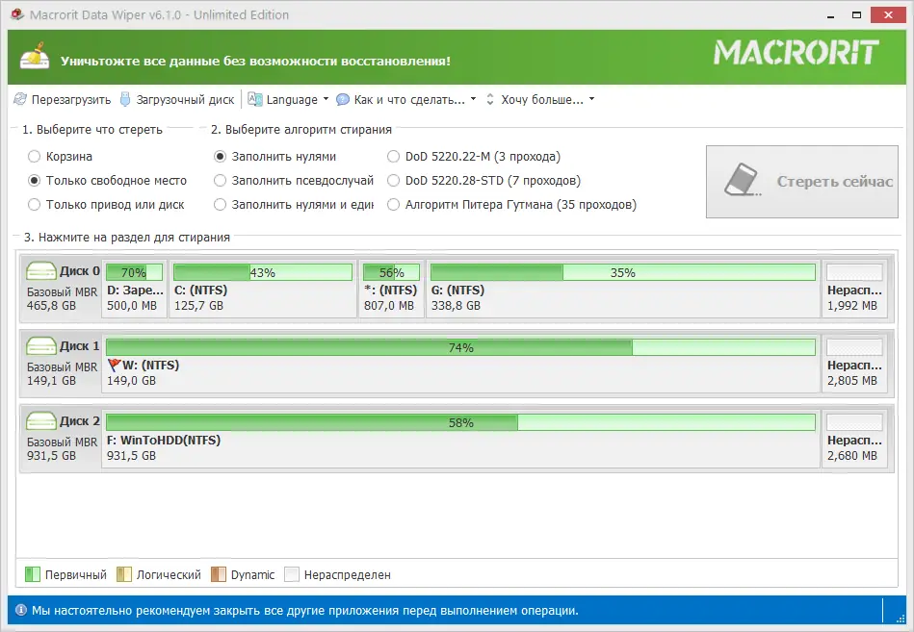Viewport: 914px width, 632px height.
Task: Select Алгоритм Питера Гутмана (35 проходов)
Action: [393, 204]
